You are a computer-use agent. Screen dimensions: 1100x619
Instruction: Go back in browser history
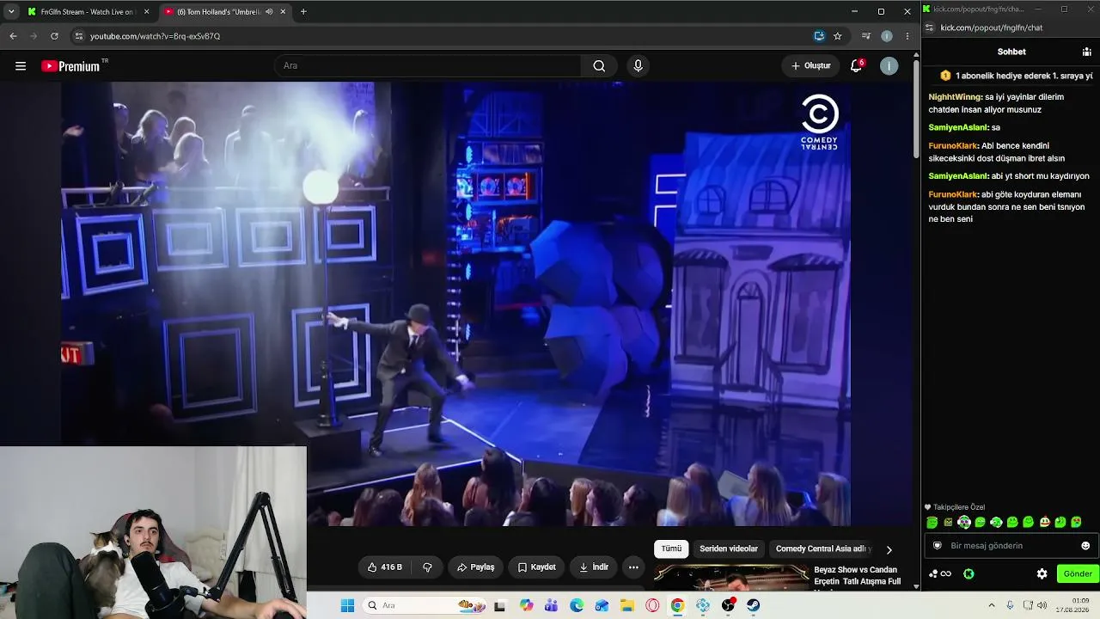(x=13, y=36)
